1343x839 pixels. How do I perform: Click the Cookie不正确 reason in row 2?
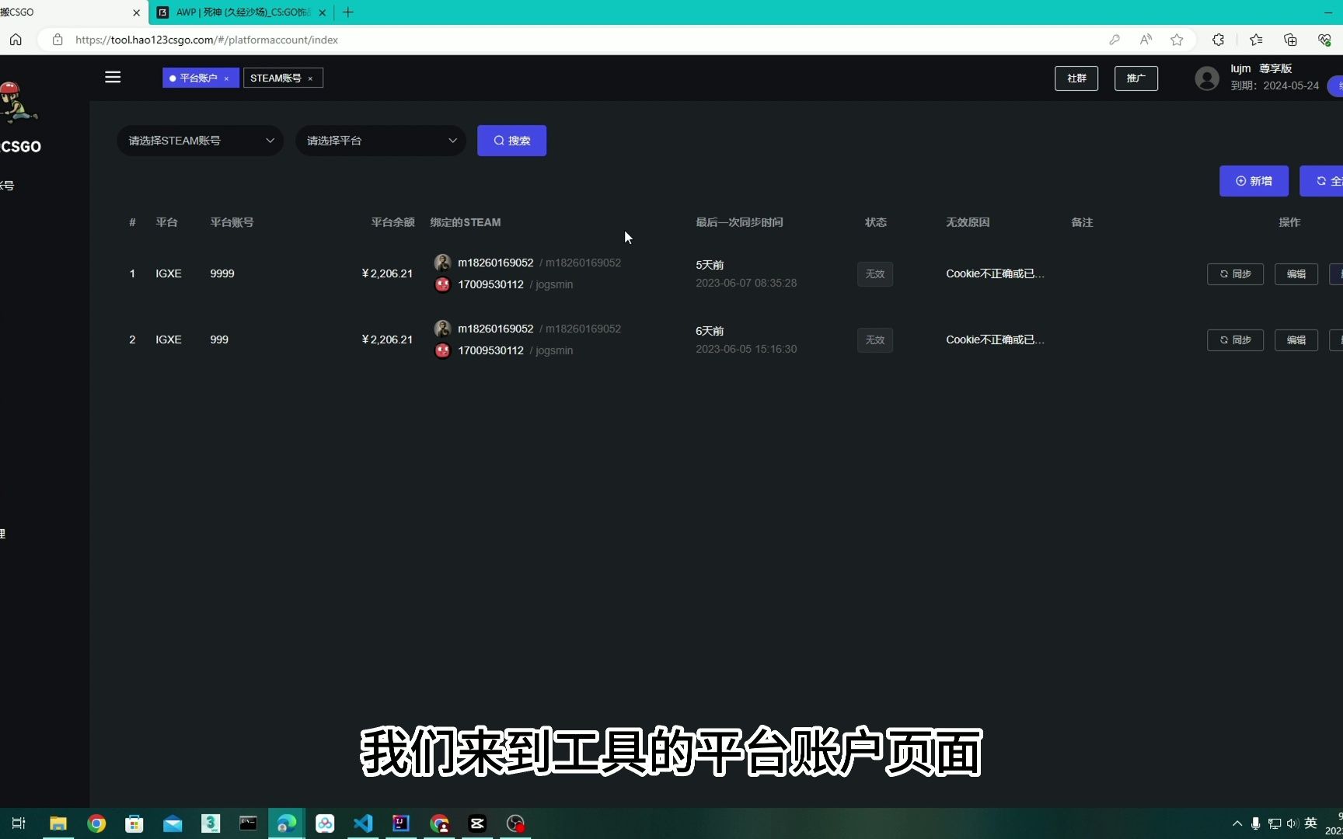995,339
